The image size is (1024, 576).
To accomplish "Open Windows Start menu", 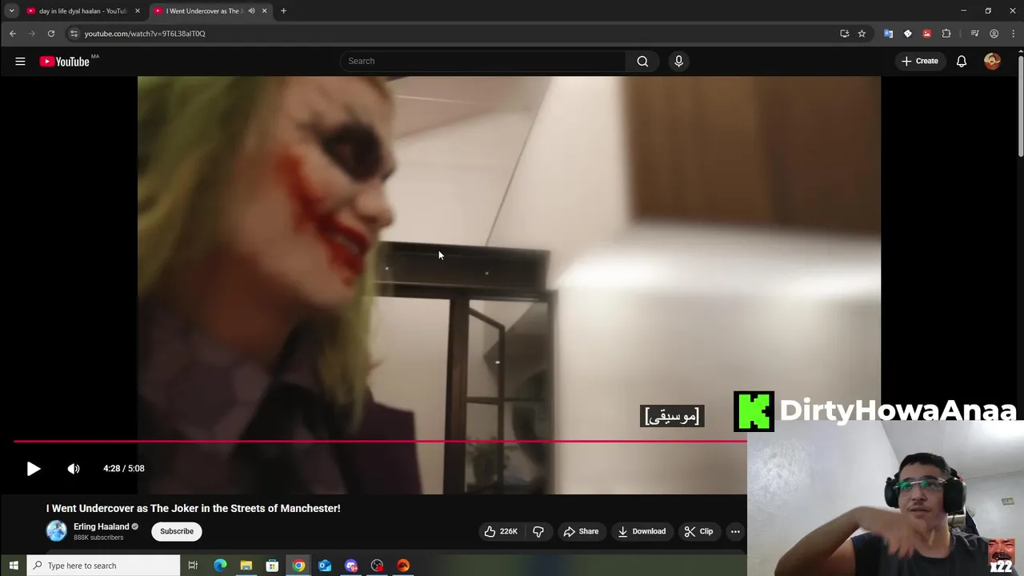I will tap(13, 566).
